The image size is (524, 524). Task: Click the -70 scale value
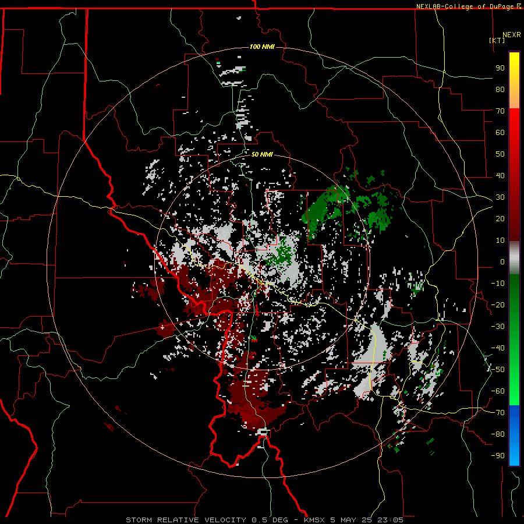tap(498, 412)
